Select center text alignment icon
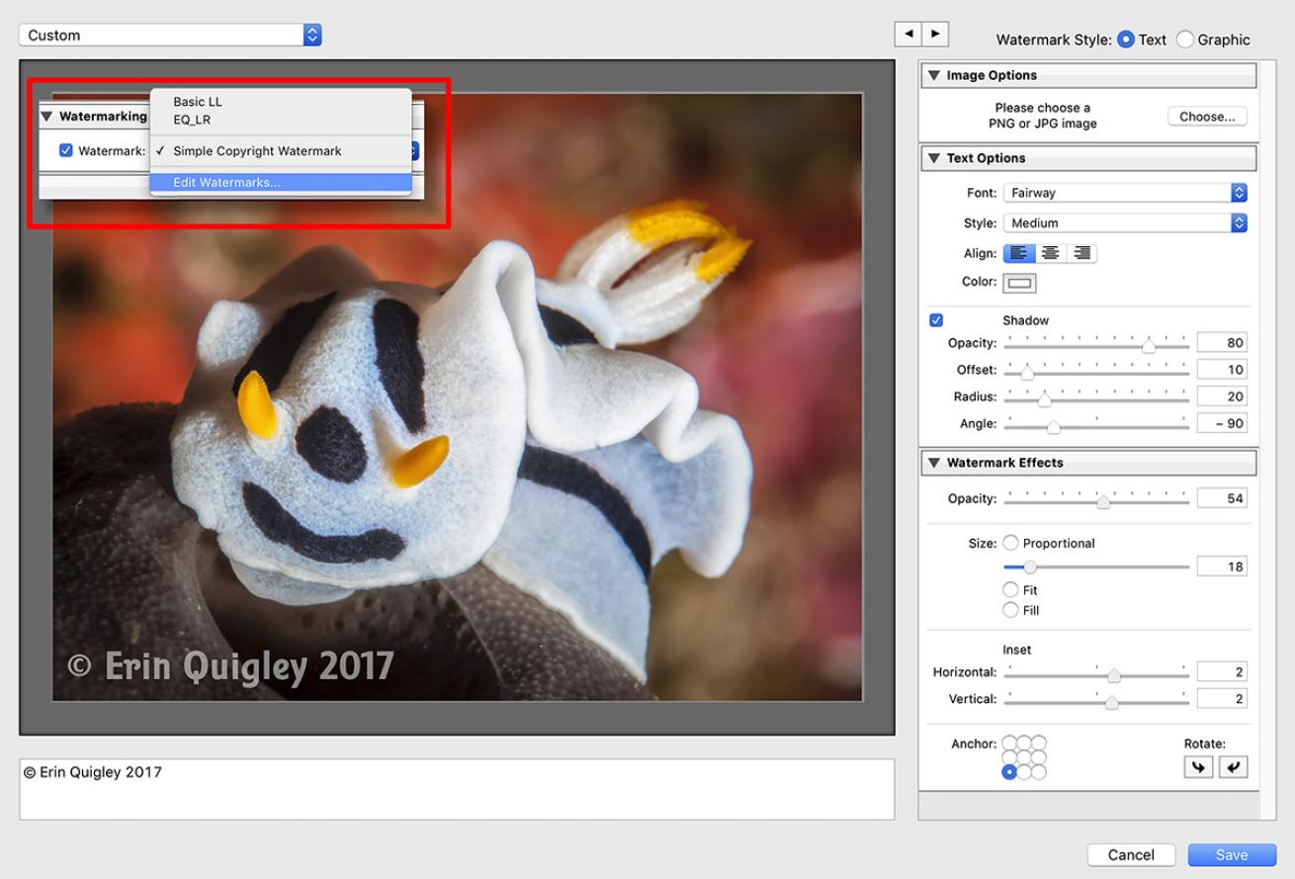 1051,253
